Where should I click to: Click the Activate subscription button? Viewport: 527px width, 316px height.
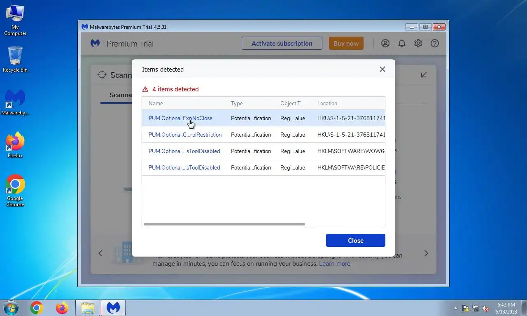point(282,43)
